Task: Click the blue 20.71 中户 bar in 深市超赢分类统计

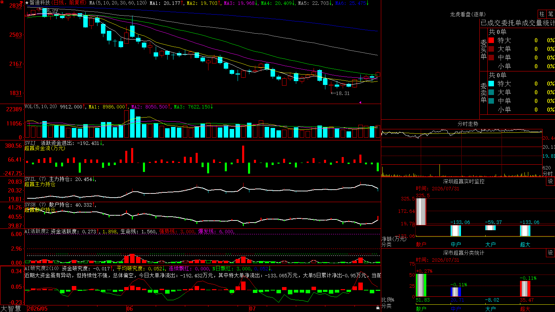Action: [456, 292]
